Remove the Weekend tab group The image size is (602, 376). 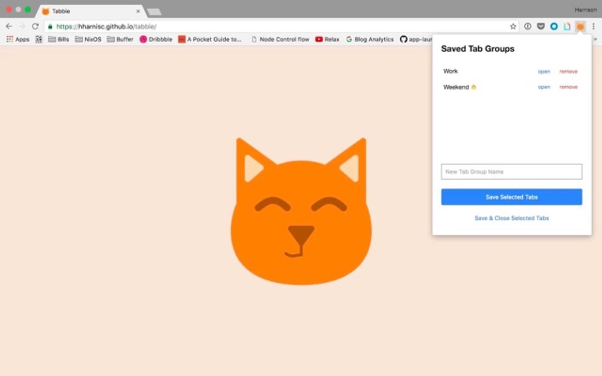coord(568,87)
